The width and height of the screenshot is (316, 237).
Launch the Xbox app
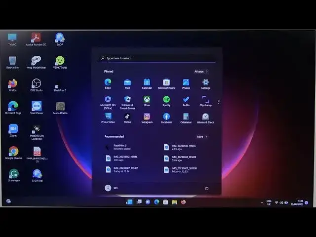147,100
